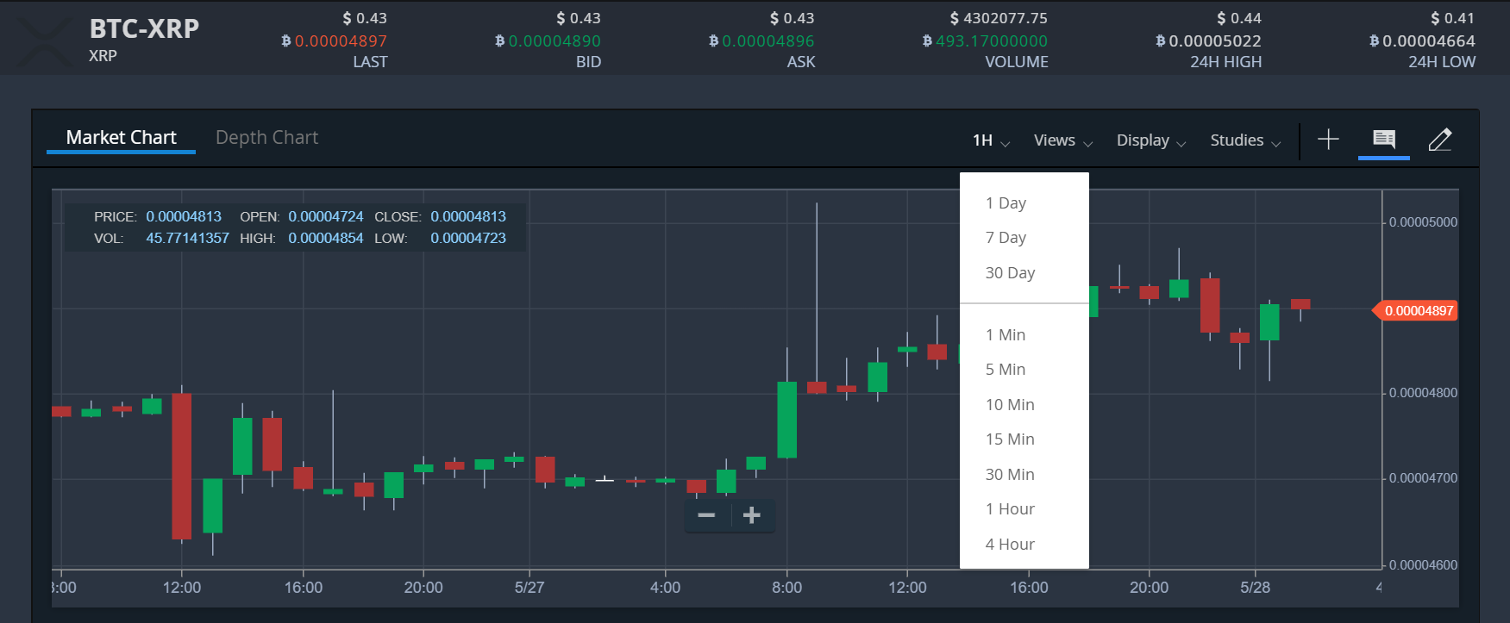Click the BTC-XRP market title
The image size is (1510, 623).
[144, 28]
